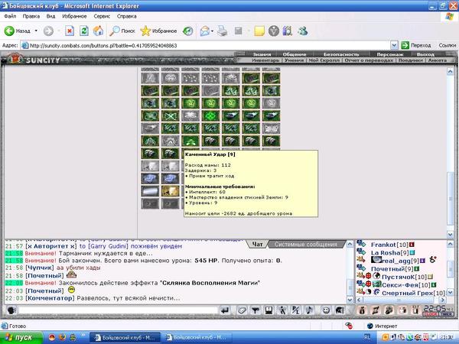The height and width of the screenshot is (344, 459).
Task: Click the helmet icon beside smiley
Action: coord(340,310)
